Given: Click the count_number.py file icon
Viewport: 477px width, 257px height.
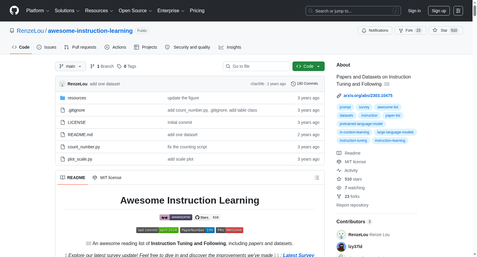Looking at the screenshot, I should tap(63, 147).
